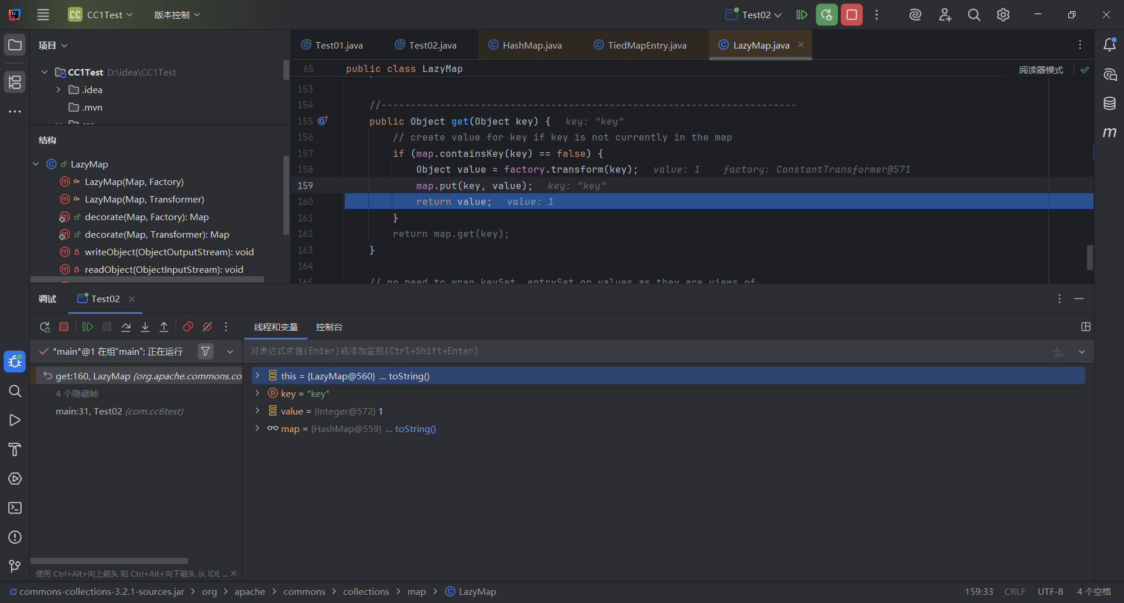Toggle Mute Breakpoints icon
Viewport: 1124px width, 603px height.
click(207, 327)
